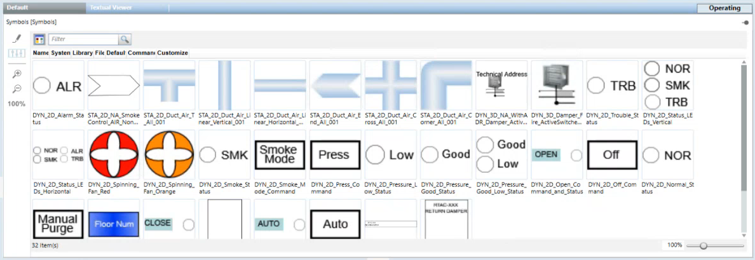755x260 pixels.
Task: Click the pencil edit icon in left sidebar
Action: [17, 39]
